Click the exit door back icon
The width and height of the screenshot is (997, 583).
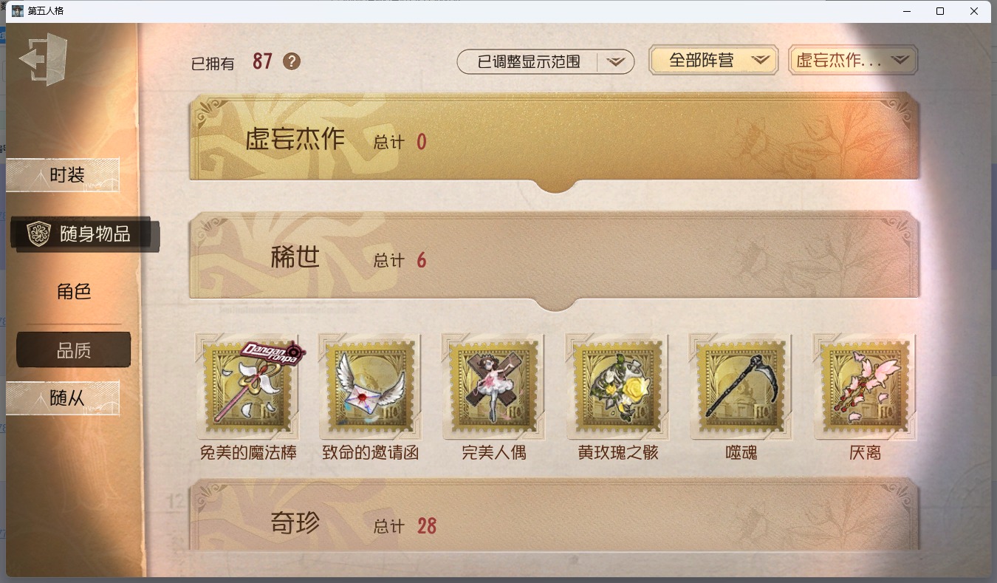pos(44,59)
